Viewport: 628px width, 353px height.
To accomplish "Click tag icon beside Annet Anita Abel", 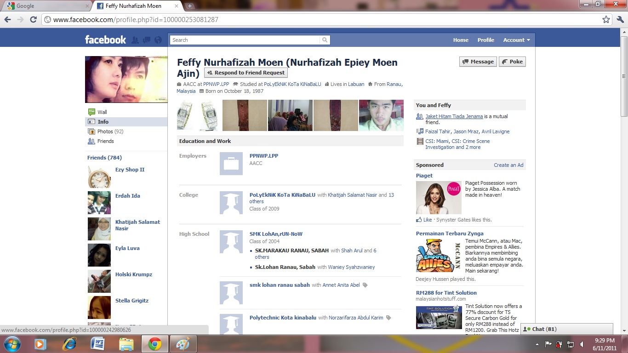I will [365, 285].
